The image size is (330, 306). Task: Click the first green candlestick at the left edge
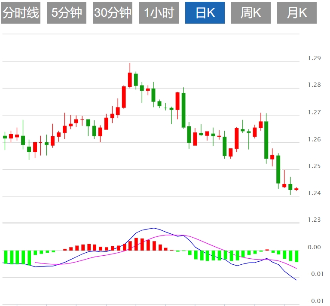tap(5, 137)
